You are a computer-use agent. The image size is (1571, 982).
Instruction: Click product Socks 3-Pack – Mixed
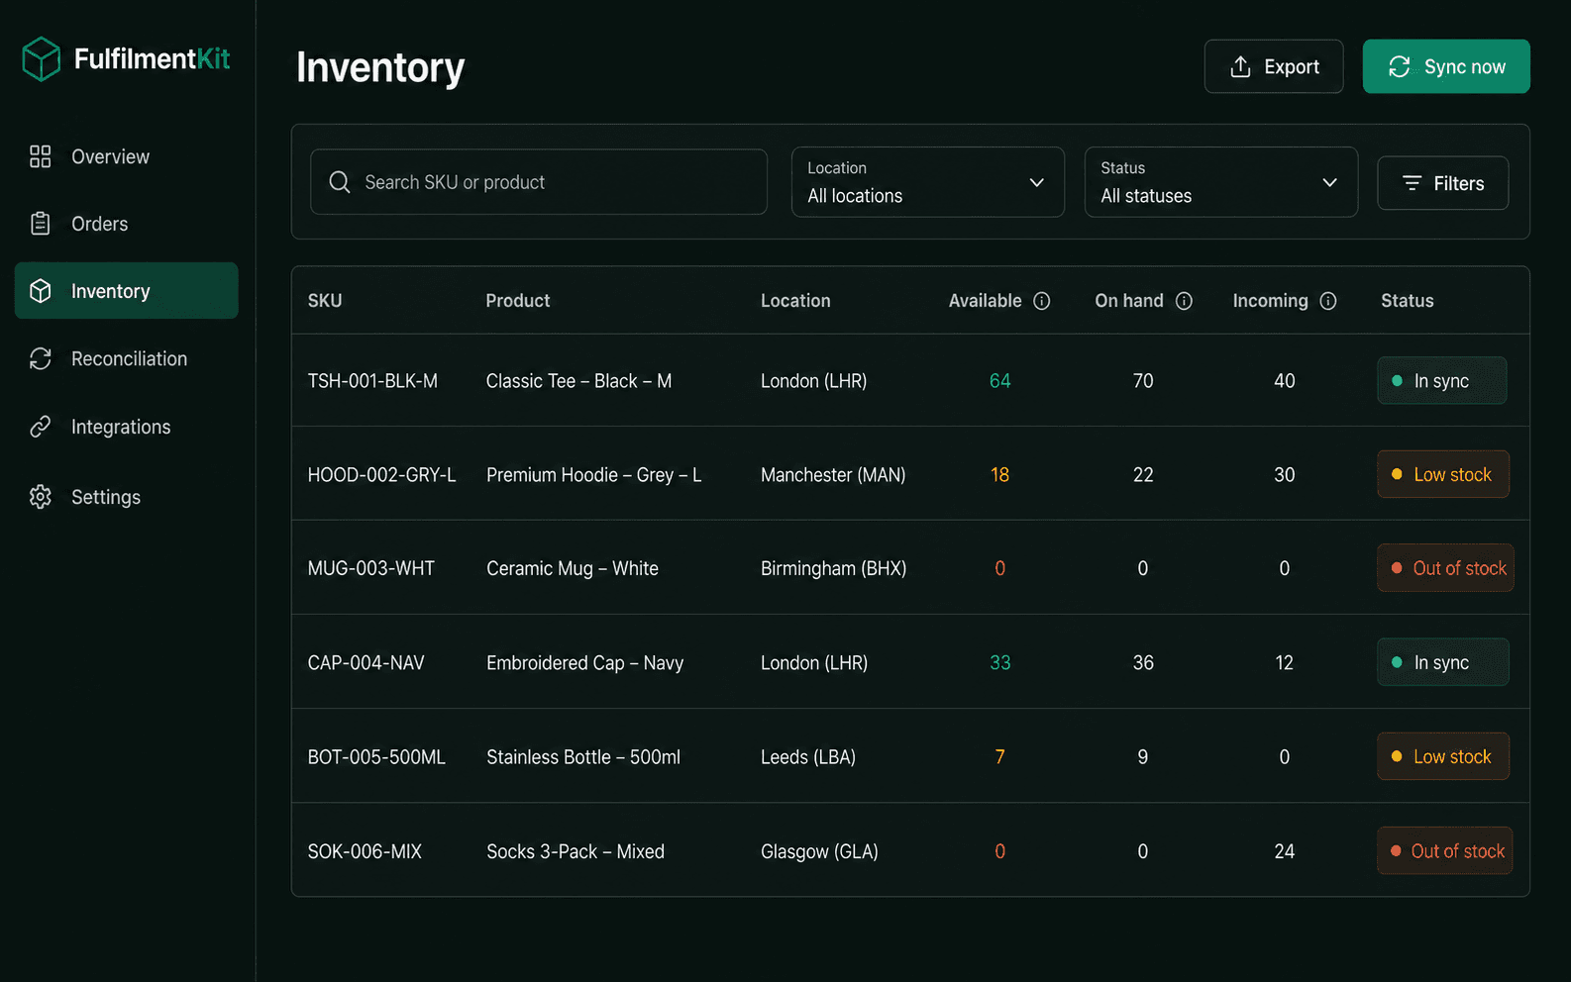coord(576,851)
